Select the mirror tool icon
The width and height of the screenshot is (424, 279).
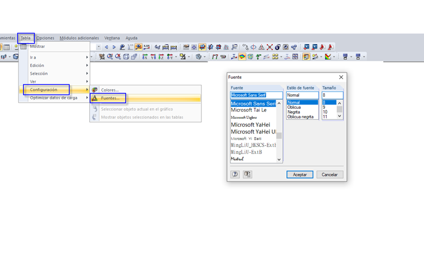click(x=262, y=47)
